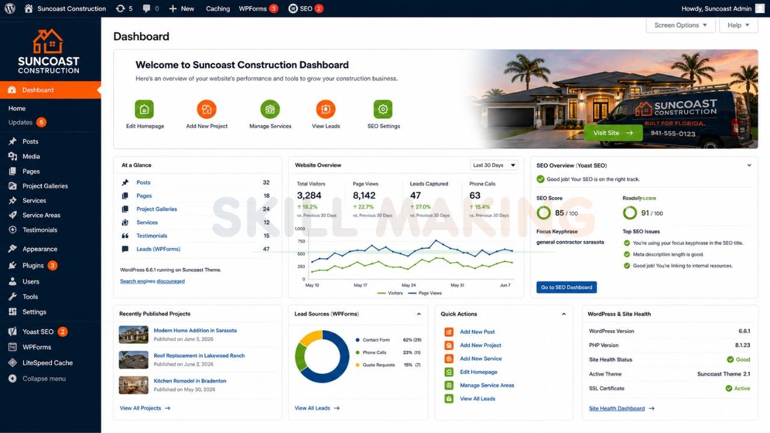Open Modern Home Addition in Sarasota link

[195, 330]
